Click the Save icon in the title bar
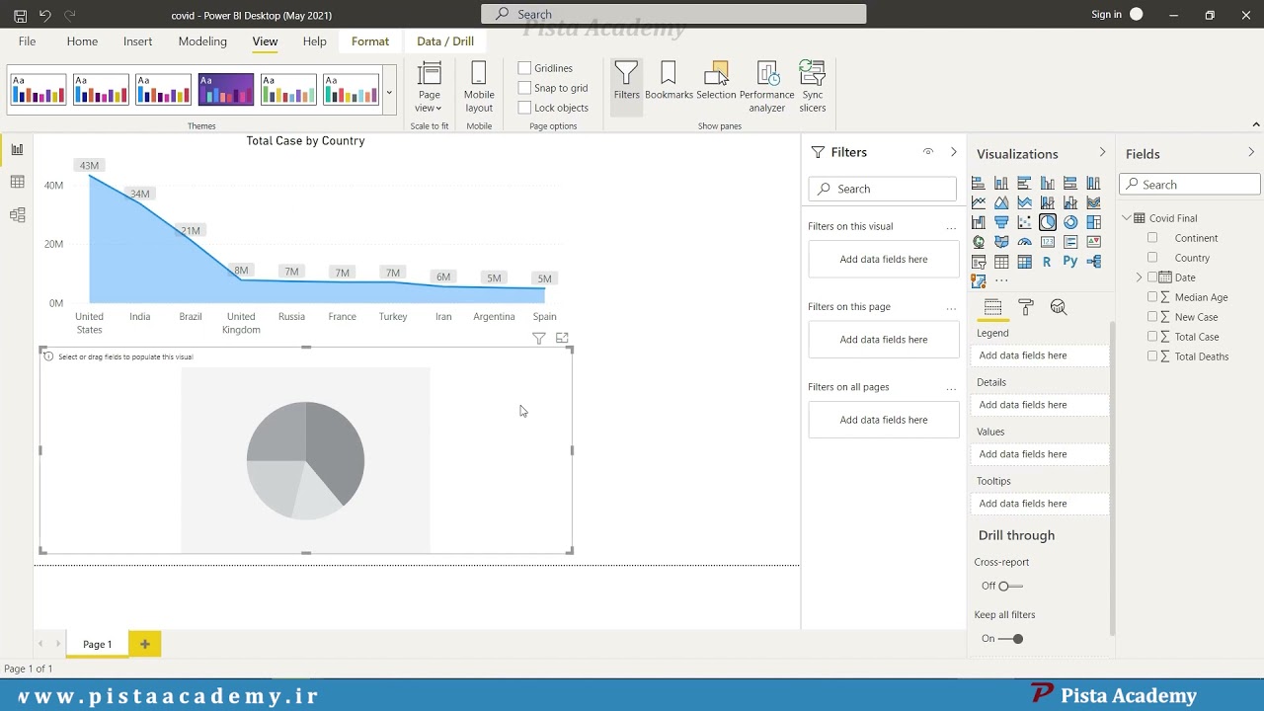Image resolution: width=1264 pixels, height=711 pixels. pyautogui.click(x=20, y=15)
